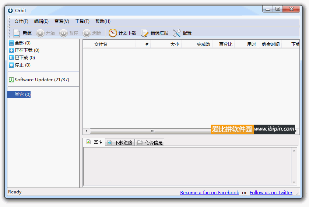Image resolution: width=309 pixels, height=207 pixels.
Task: Click the 暂停 pause icon
Action: coord(63,33)
